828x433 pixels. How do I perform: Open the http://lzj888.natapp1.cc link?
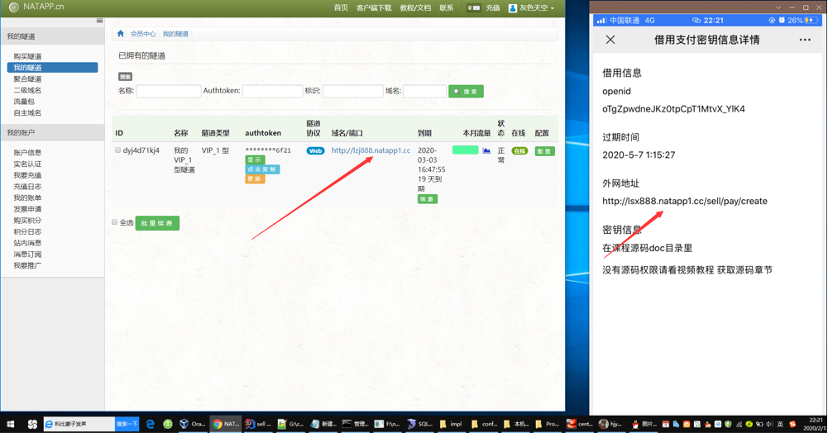371,150
